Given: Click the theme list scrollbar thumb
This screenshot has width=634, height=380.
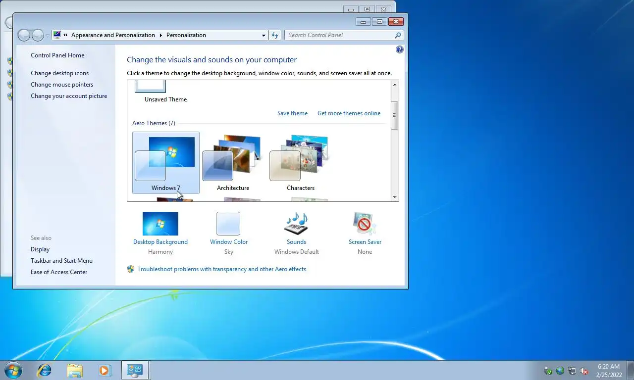Looking at the screenshot, I should coord(395,115).
